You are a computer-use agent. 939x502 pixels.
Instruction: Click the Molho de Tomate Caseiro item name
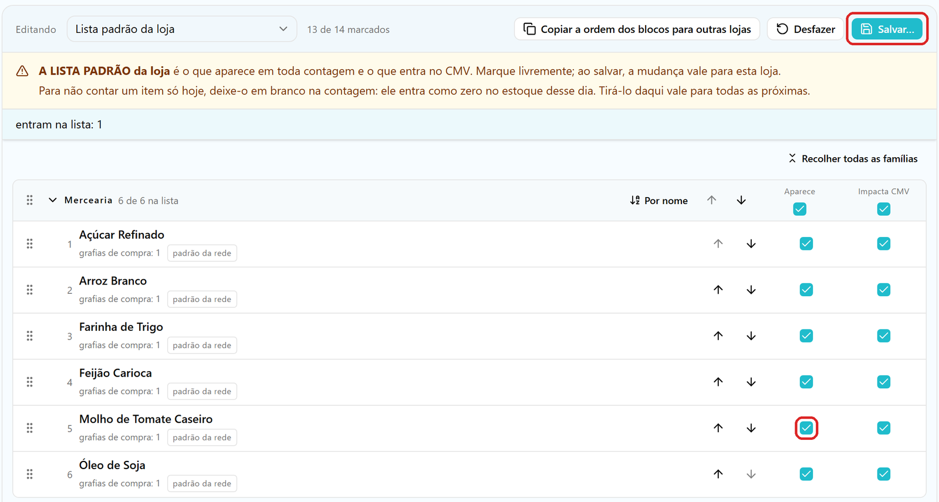tap(146, 419)
